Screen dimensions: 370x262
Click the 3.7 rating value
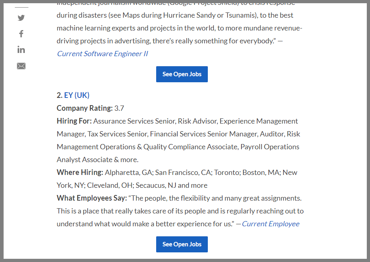[x=119, y=108]
